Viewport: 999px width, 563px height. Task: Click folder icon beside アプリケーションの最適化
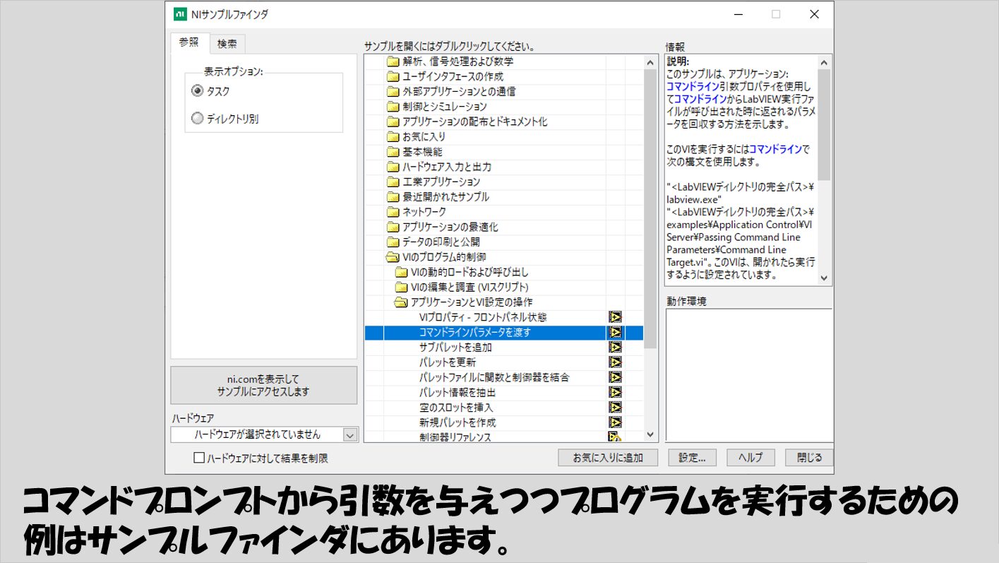[393, 227]
